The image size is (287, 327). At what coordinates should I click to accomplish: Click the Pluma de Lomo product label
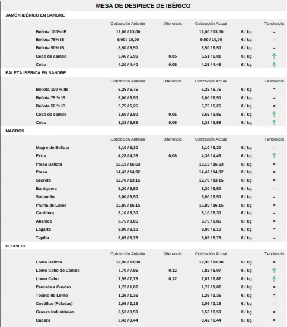click(x=51, y=205)
